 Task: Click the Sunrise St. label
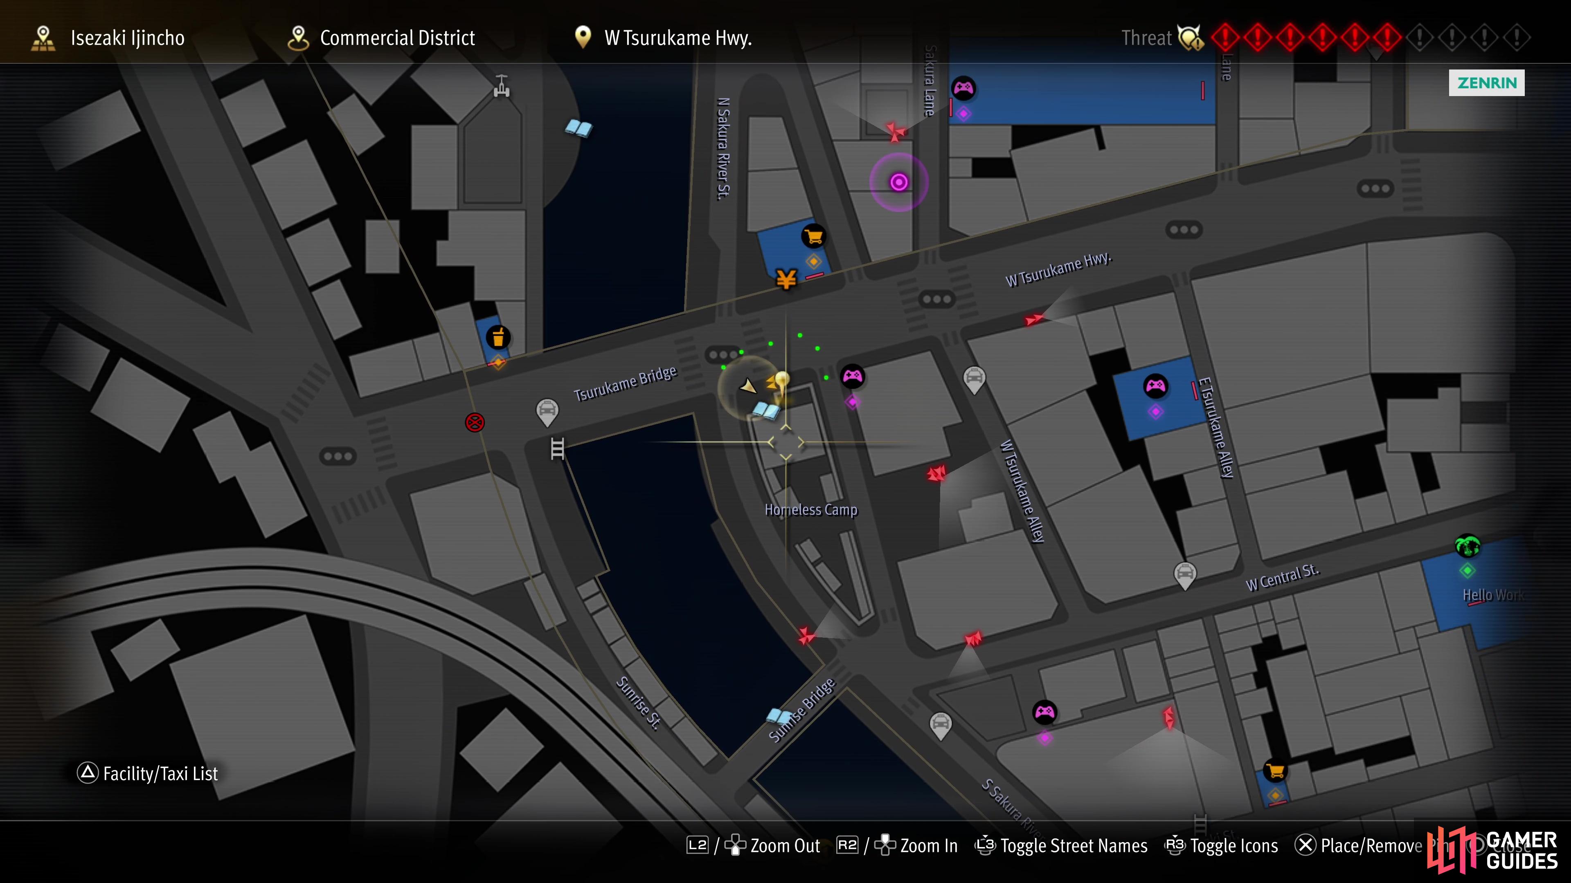pos(638,703)
